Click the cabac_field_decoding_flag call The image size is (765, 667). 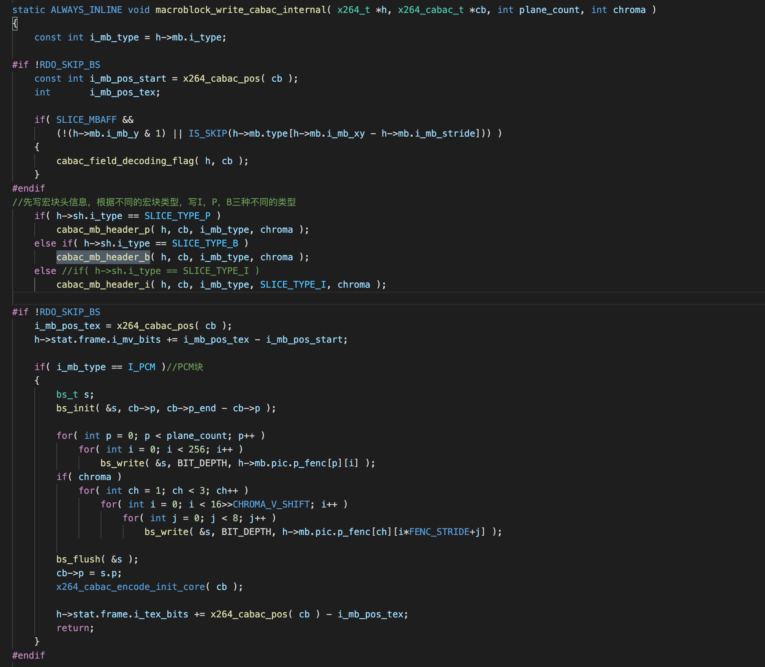tap(125, 161)
